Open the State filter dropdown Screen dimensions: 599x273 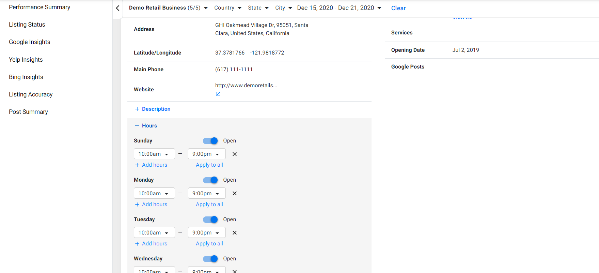[x=258, y=8]
